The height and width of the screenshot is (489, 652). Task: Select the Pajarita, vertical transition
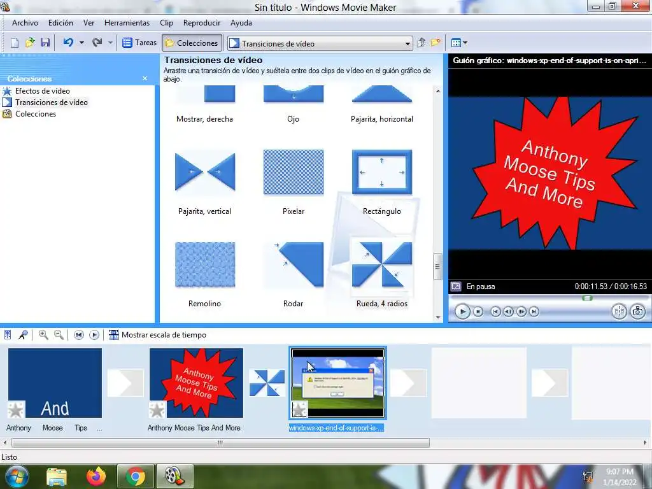coord(204,181)
